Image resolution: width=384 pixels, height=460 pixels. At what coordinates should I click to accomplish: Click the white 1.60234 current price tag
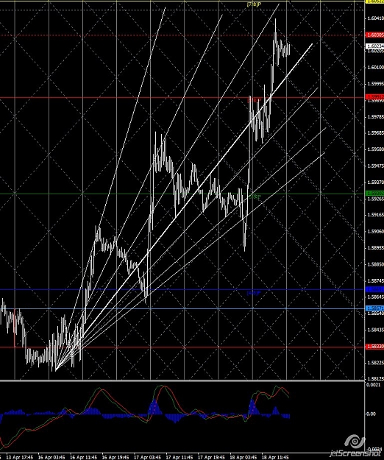tap(375, 46)
